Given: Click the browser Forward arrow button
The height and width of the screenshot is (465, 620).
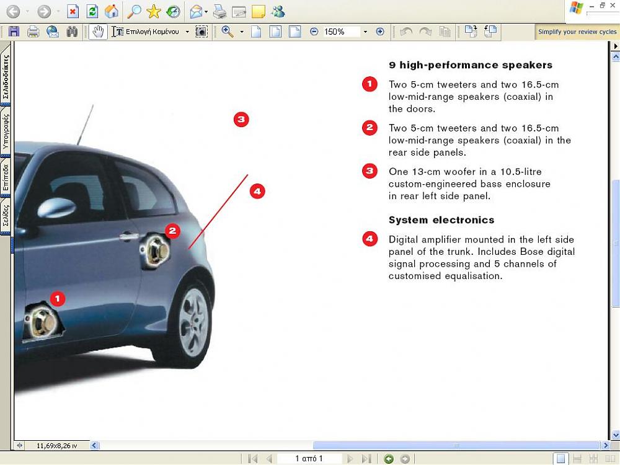Looking at the screenshot, I should (44, 11).
